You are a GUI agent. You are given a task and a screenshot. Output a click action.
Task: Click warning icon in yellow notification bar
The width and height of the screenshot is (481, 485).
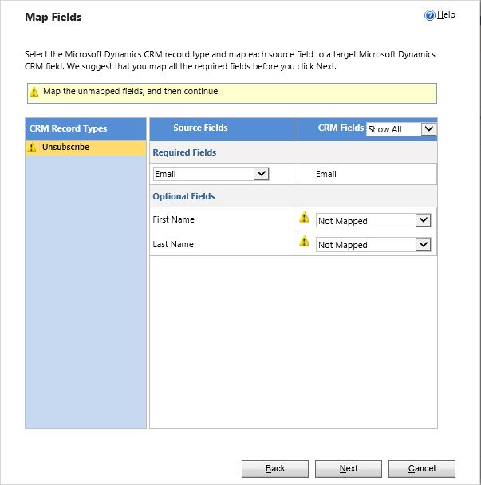(x=34, y=93)
